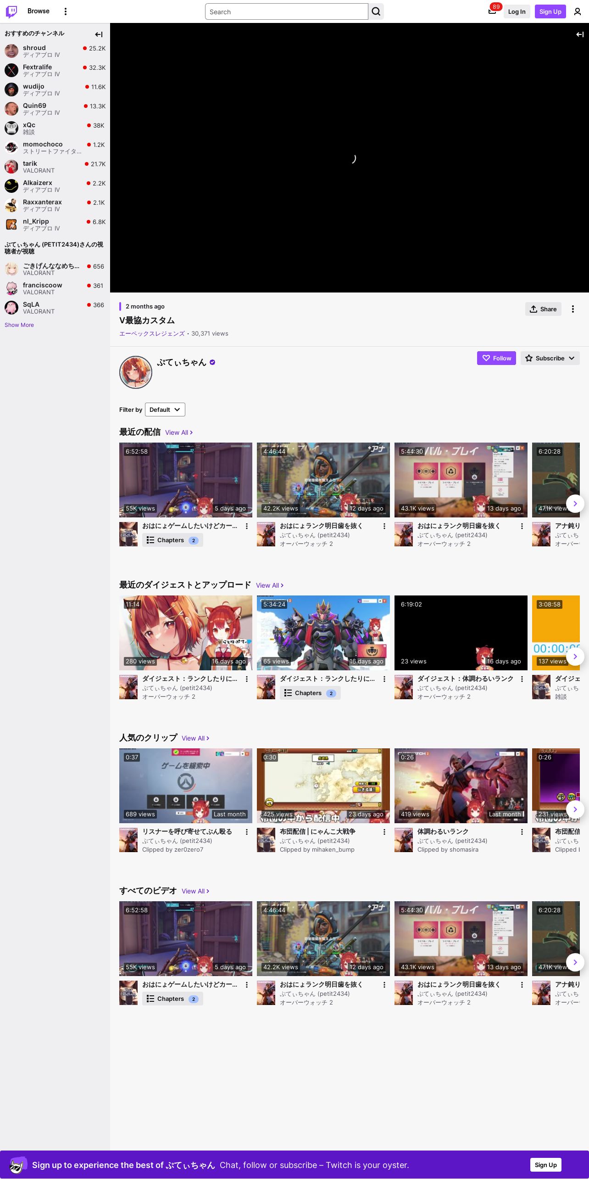
Task: Play the 0:30 布団配信 clip thumbnail
Action: [323, 786]
